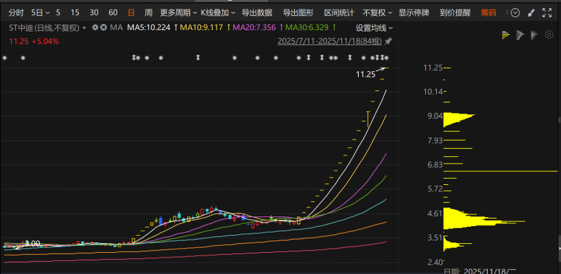561x274 pixels.
Task: Switch to the 分时 intraday tab
Action: point(16,12)
